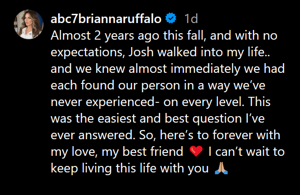Screen dimensions: 300x195
Task: Click the phrase 'best friend' before the heart
Action: pyautogui.click(x=153, y=151)
